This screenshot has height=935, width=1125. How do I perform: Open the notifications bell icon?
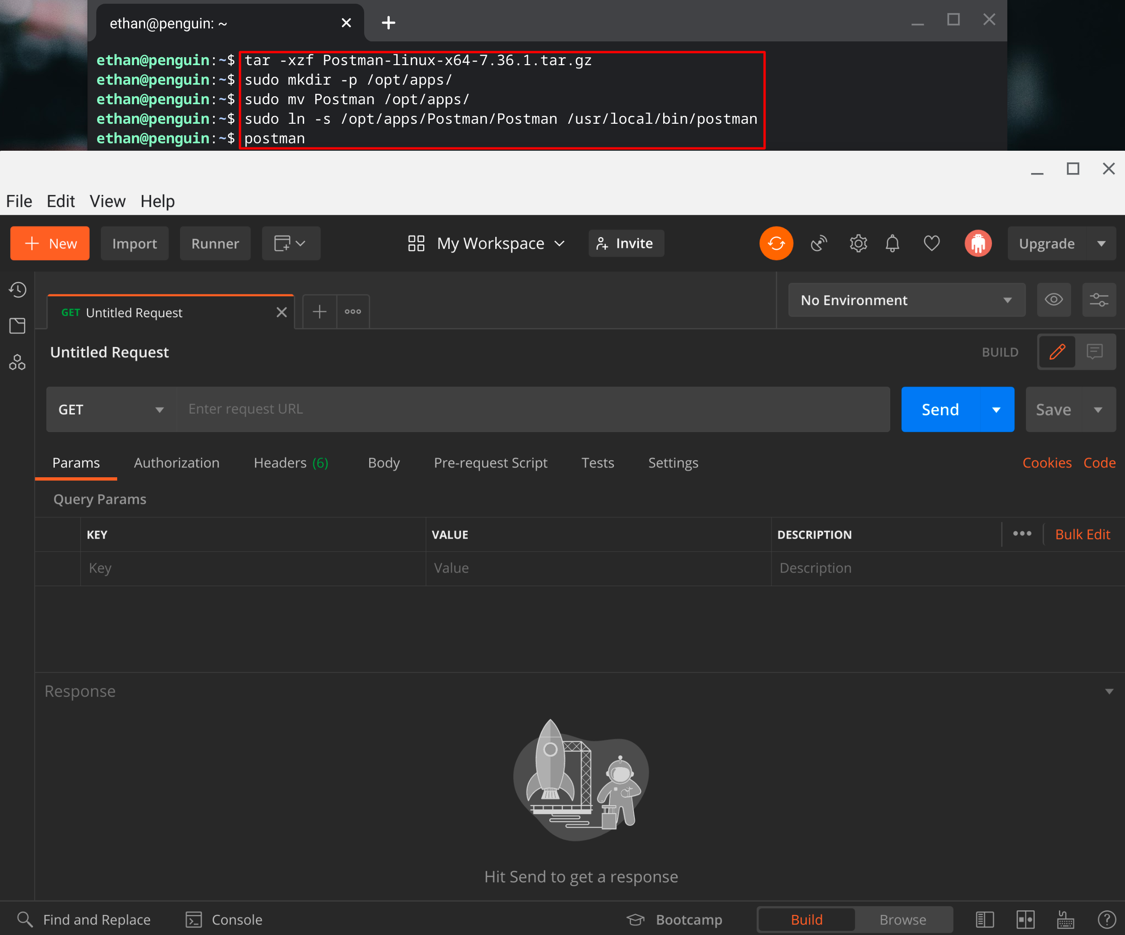coord(892,243)
